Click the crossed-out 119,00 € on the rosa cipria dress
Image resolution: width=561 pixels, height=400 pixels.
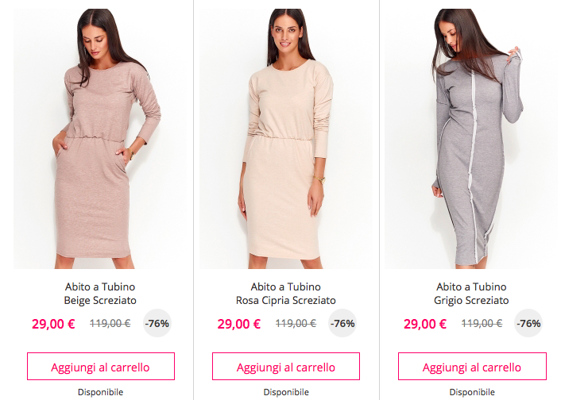296,323
